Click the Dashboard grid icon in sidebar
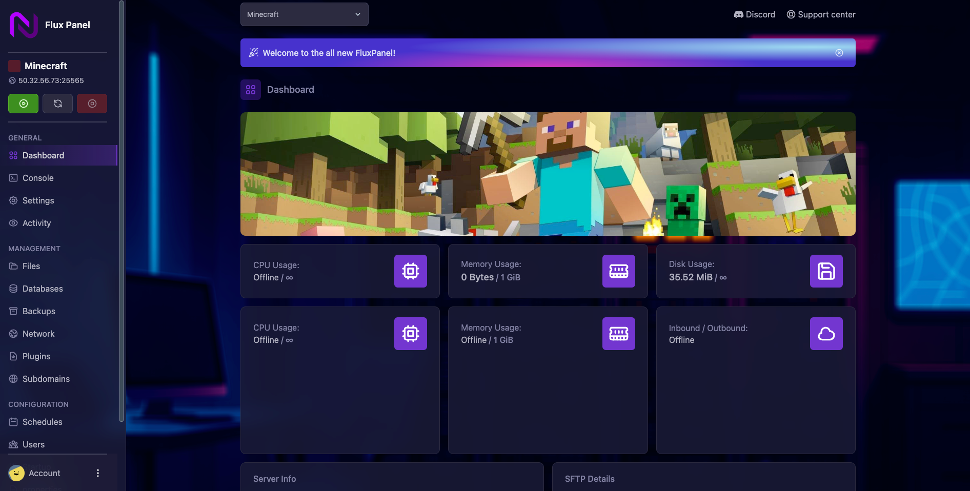This screenshot has width=970, height=491. click(13, 155)
